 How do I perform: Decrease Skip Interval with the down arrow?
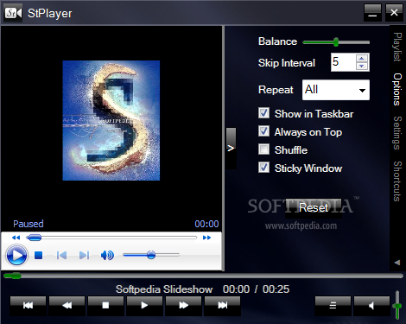pos(362,67)
